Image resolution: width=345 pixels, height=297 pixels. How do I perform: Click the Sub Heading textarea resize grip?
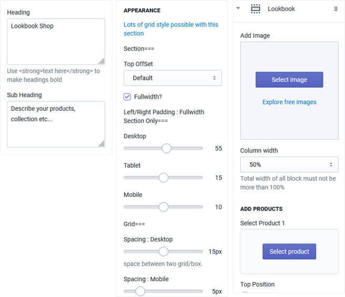coord(102,144)
